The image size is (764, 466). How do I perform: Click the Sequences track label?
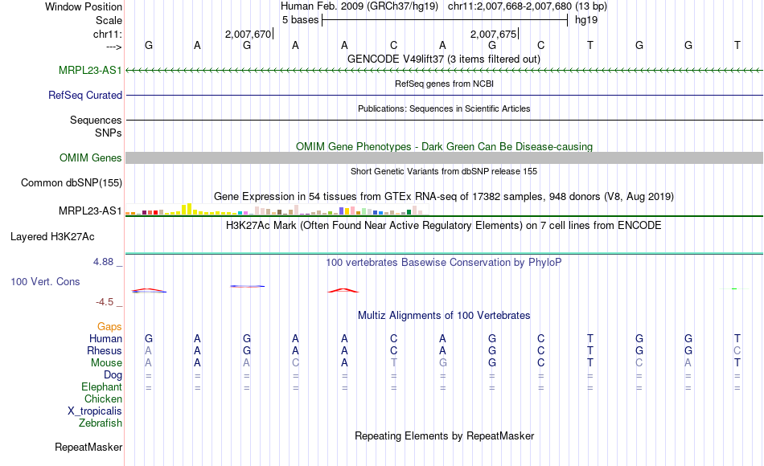(x=96, y=120)
